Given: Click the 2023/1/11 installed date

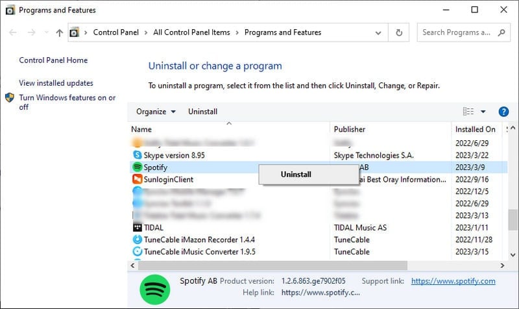Looking at the screenshot, I should (472, 227).
